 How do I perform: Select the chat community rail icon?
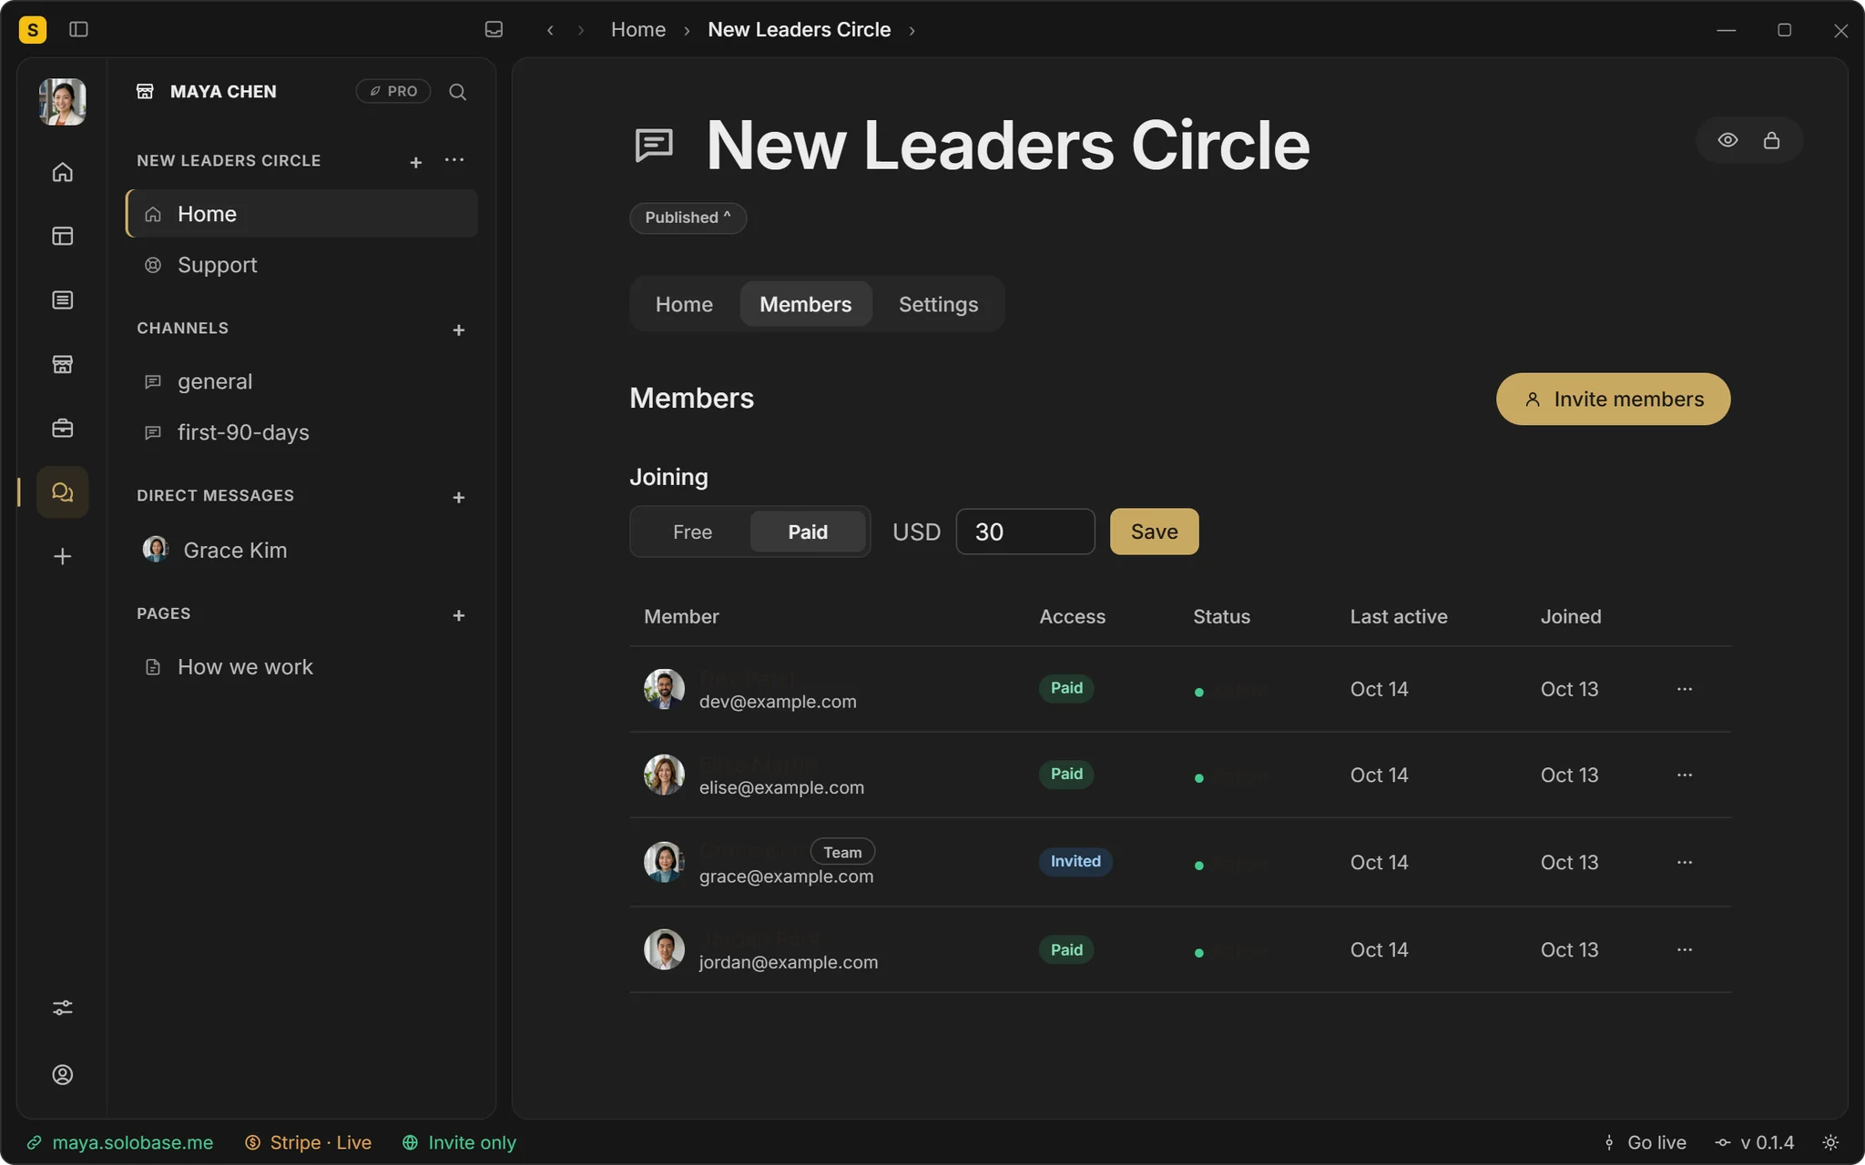62,492
